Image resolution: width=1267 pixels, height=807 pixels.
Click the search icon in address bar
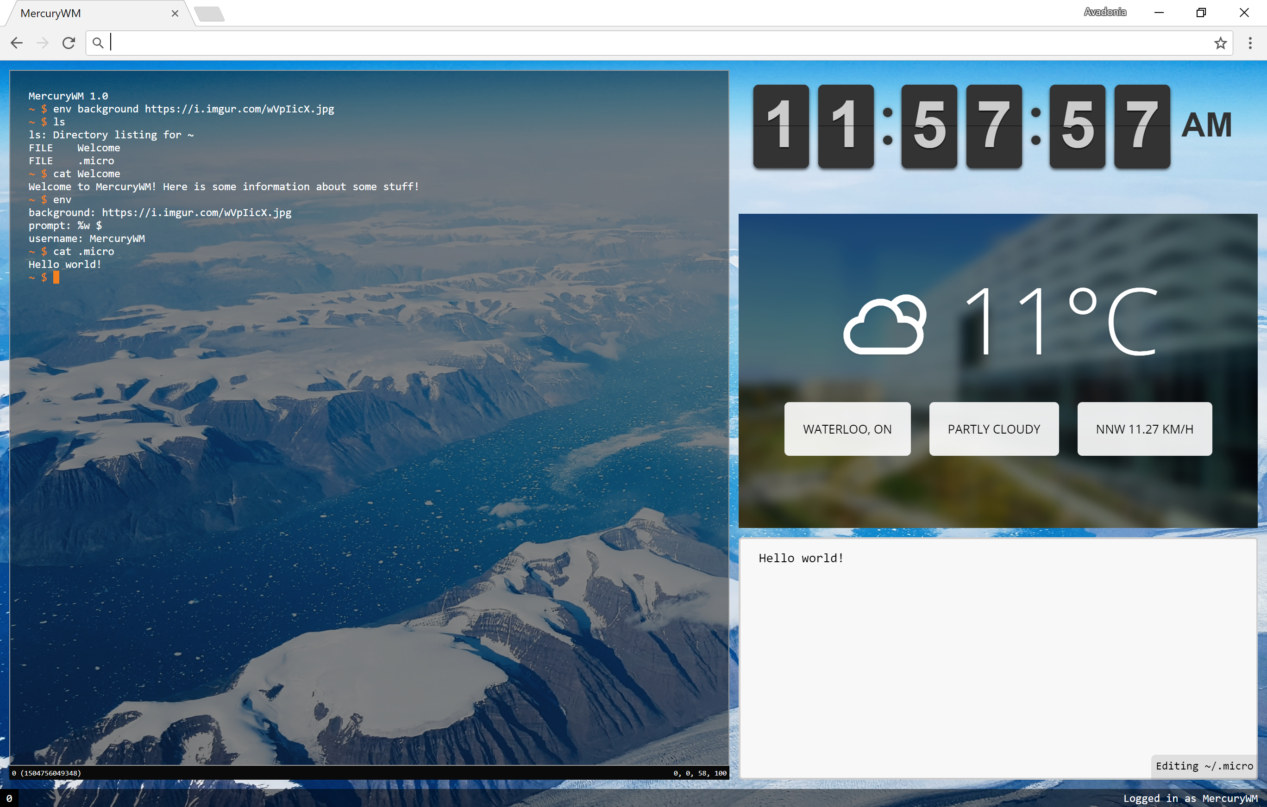(98, 43)
